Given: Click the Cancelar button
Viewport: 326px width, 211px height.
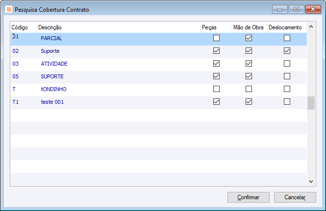Looking at the screenshot, I should (x=296, y=197).
